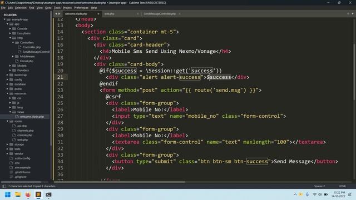Image resolution: width=356 pixels, height=200 pixels.
Task: Open the File menu
Action: click(x=3, y=8)
